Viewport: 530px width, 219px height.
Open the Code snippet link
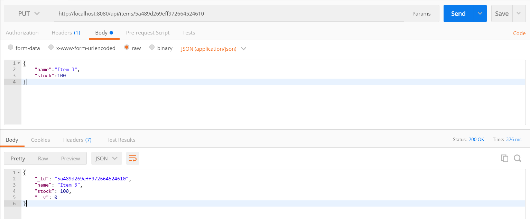[x=519, y=33]
